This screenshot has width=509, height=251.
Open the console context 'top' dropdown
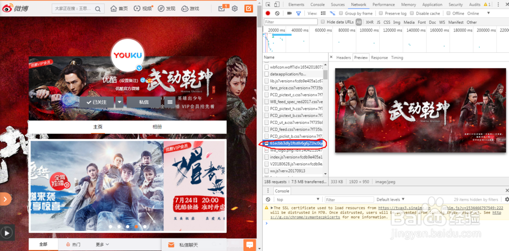(298, 200)
